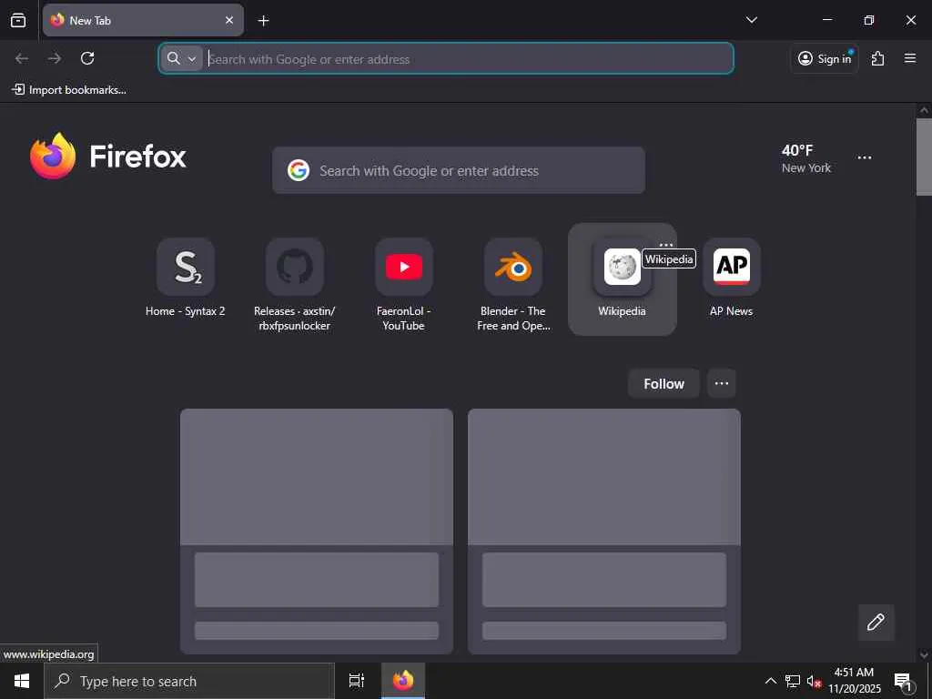Click the page's vertical scrollbar thumb
The image size is (932, 699).
click(924, 157)
